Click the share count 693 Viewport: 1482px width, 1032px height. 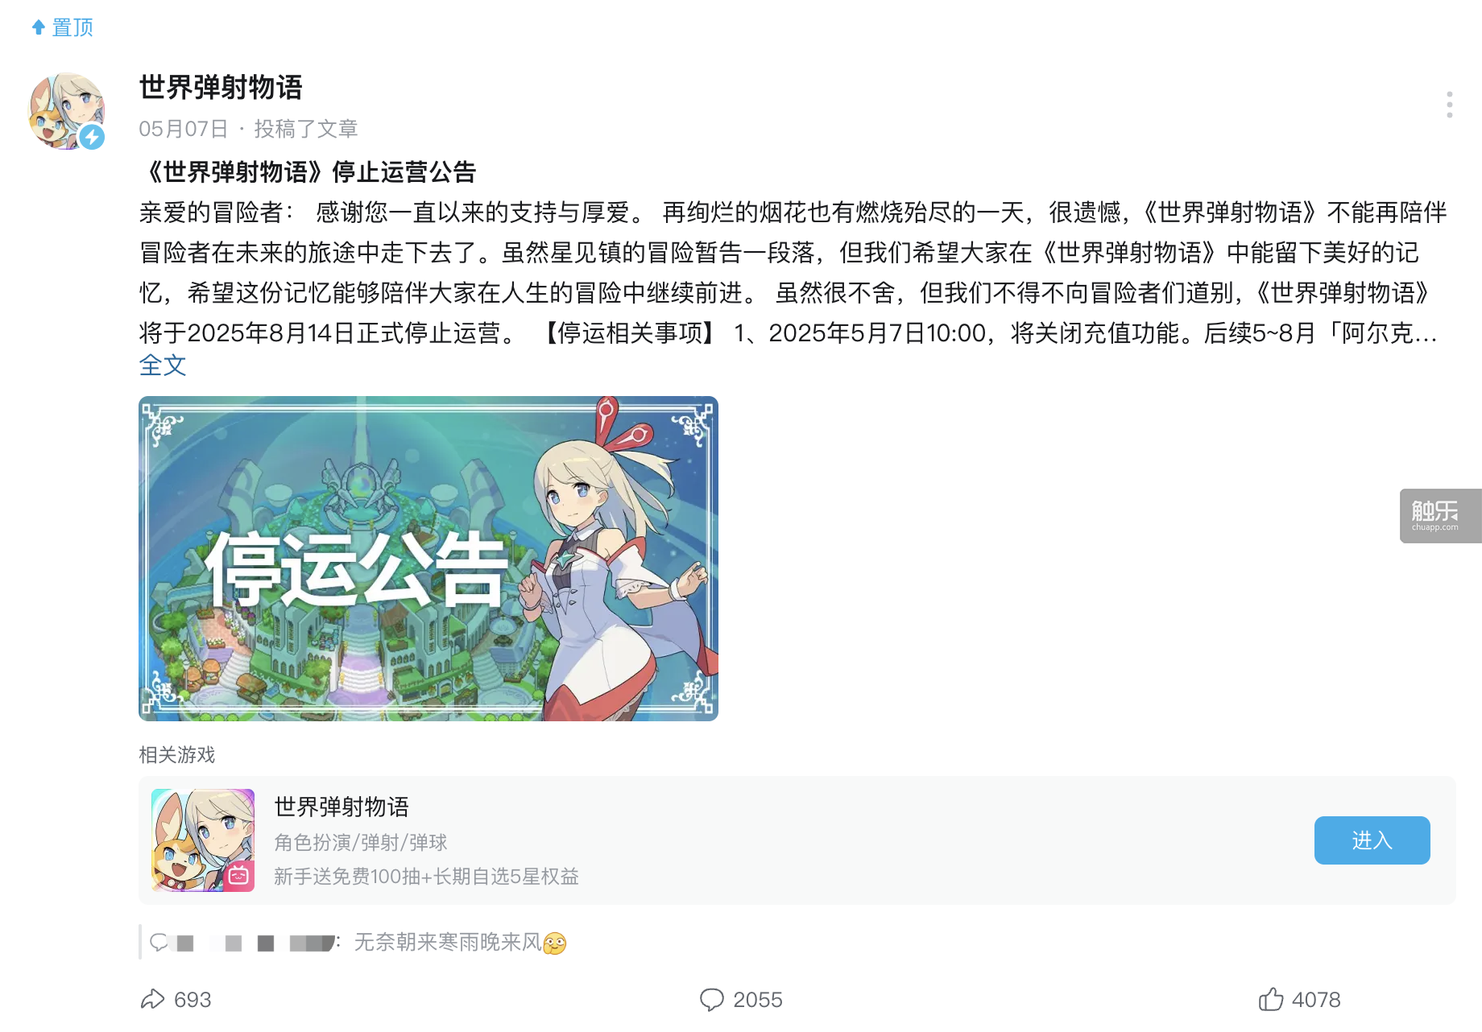[192, 1000]
